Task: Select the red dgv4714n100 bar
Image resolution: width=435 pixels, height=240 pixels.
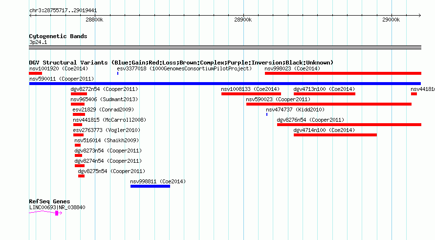Action: pos(335,135)
